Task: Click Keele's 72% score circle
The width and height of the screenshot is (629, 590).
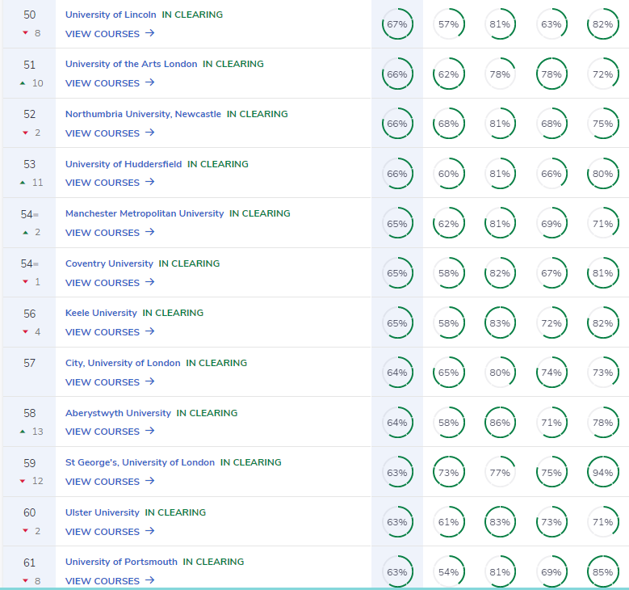Action: tap(551, 323)
